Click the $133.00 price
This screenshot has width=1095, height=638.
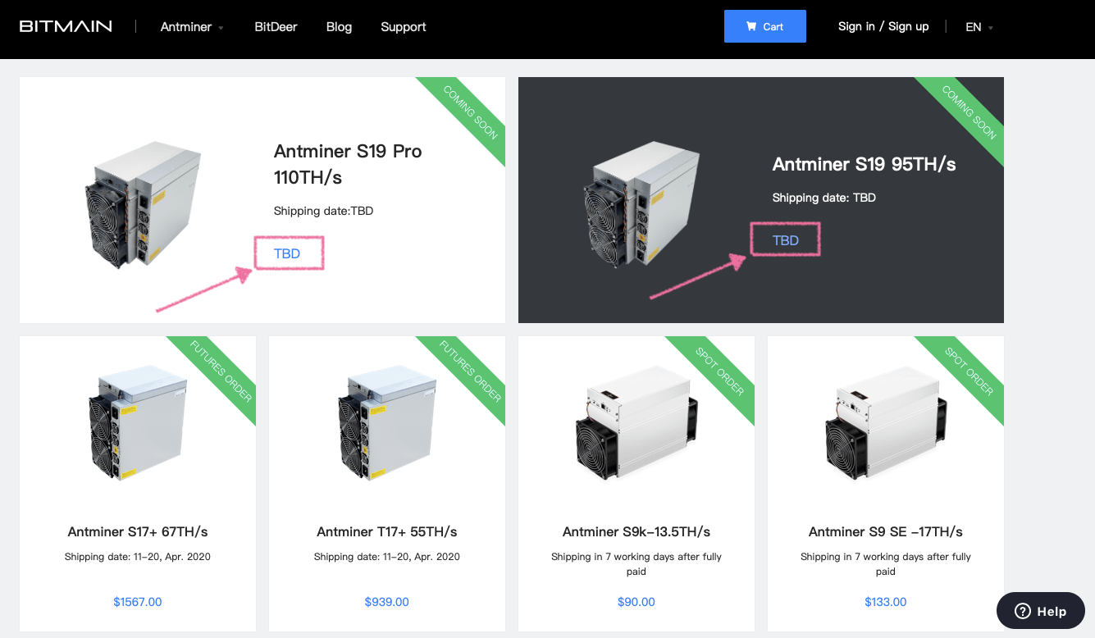point(886,602)
